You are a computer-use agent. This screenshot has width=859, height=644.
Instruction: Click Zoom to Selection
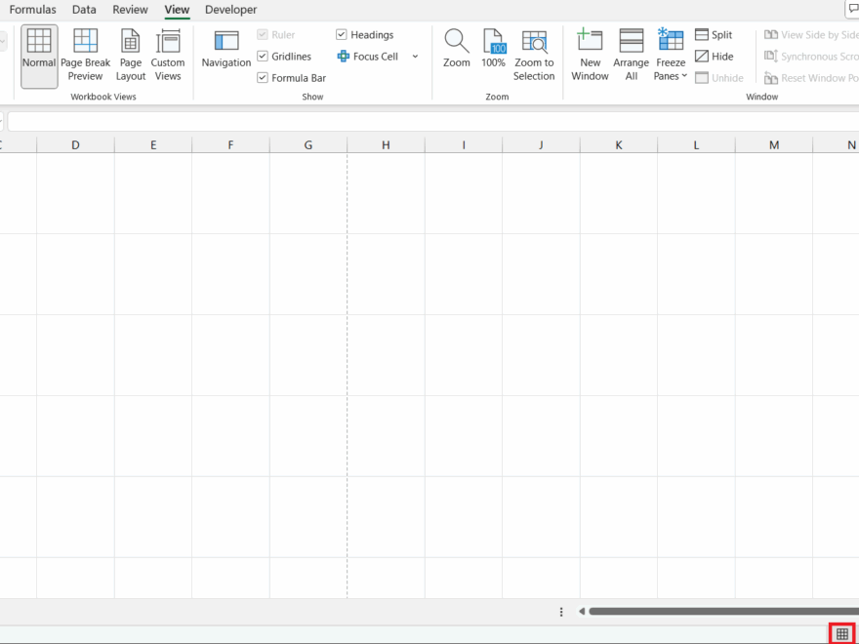coord(534,54)
